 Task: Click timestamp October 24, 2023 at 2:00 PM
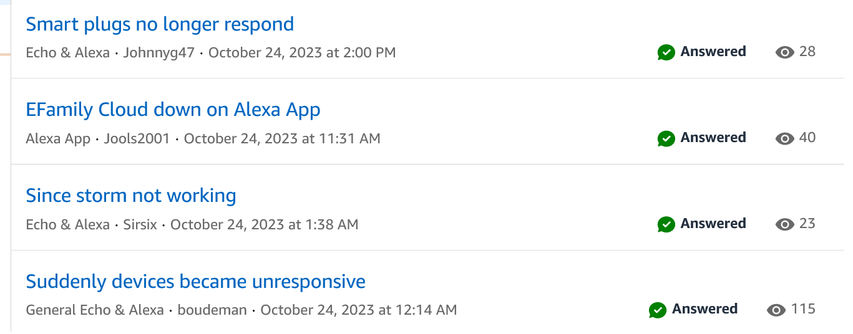click(302, 52)
